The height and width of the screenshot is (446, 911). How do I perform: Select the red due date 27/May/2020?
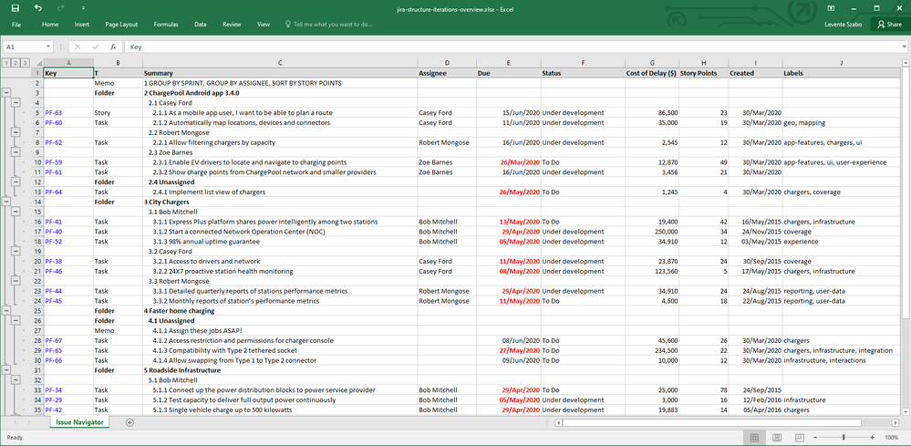pyautogui.click(x=508, y=350)
